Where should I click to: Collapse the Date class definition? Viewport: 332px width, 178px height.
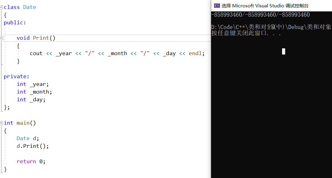[1, 7]
